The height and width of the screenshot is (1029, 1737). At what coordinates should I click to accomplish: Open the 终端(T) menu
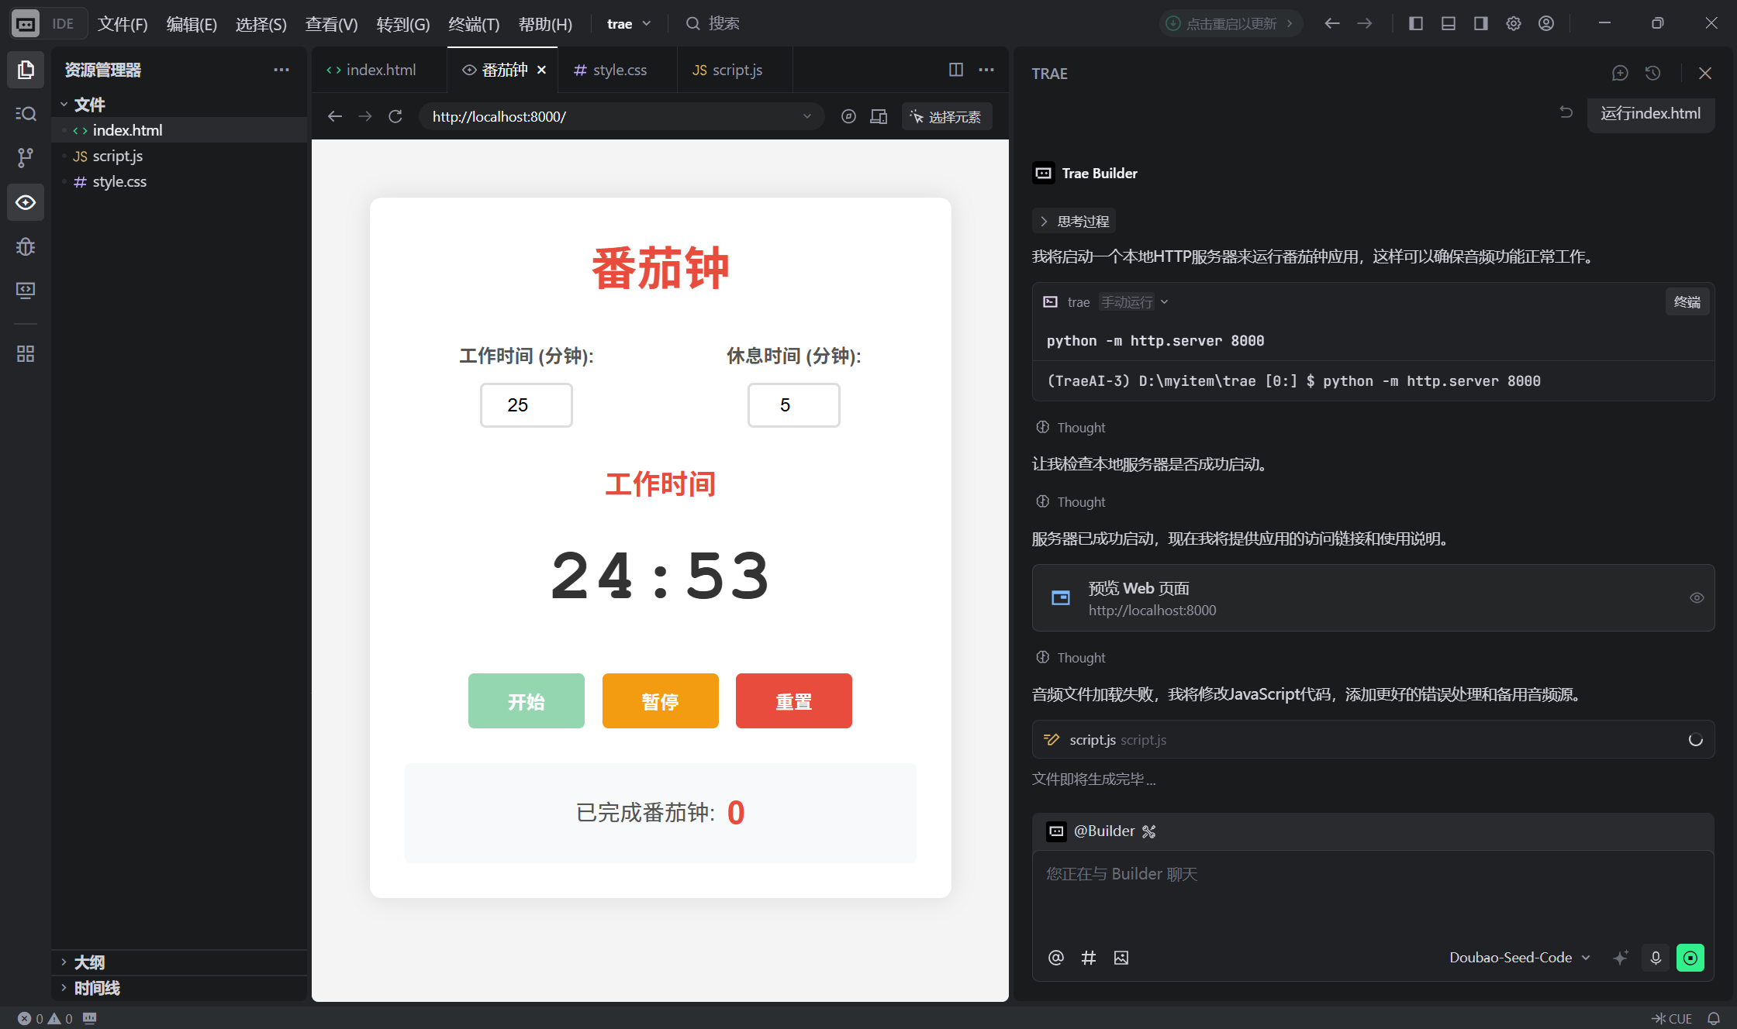(x=473, y=24)
